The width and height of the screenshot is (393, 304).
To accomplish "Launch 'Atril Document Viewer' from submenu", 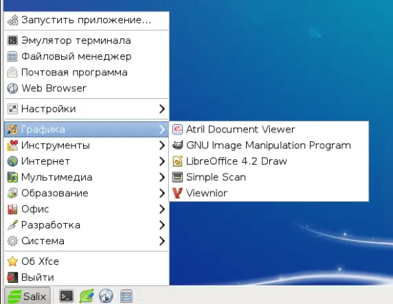I will tap(269, 130).
